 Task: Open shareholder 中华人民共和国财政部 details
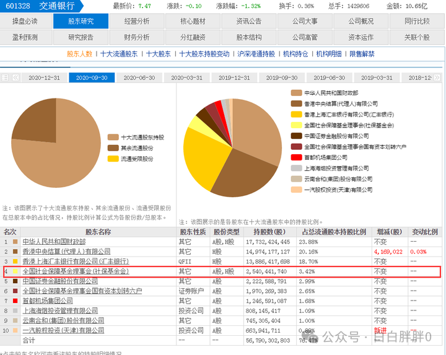pyautogui.click(x=54, y=242)
